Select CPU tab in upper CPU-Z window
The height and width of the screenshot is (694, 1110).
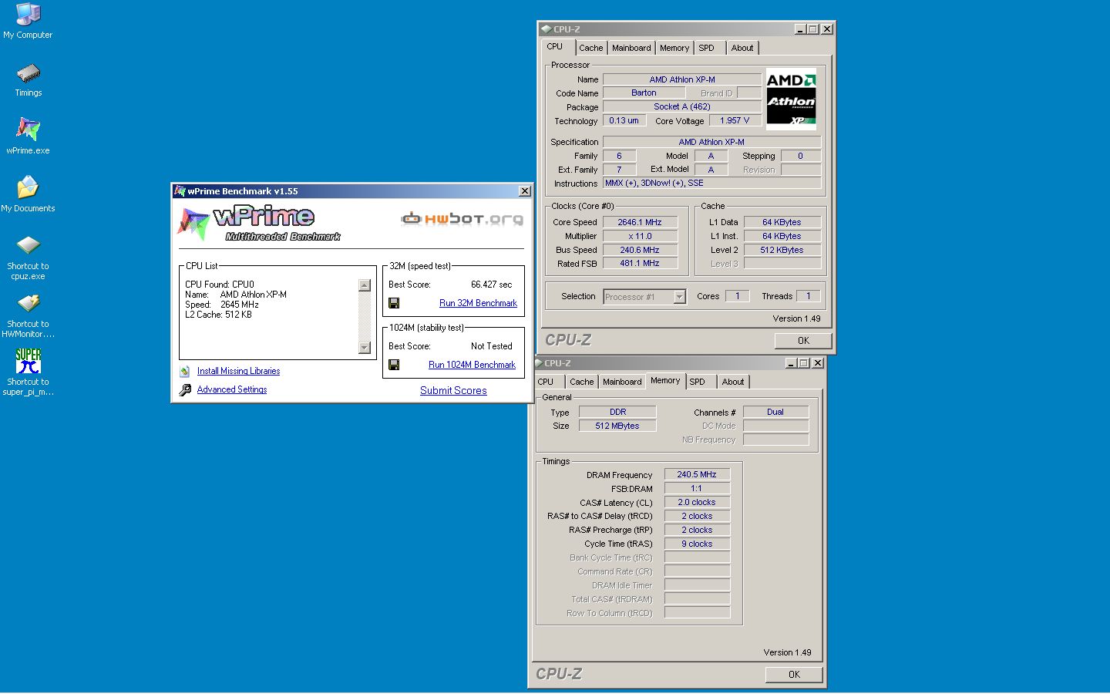point(555,46)
